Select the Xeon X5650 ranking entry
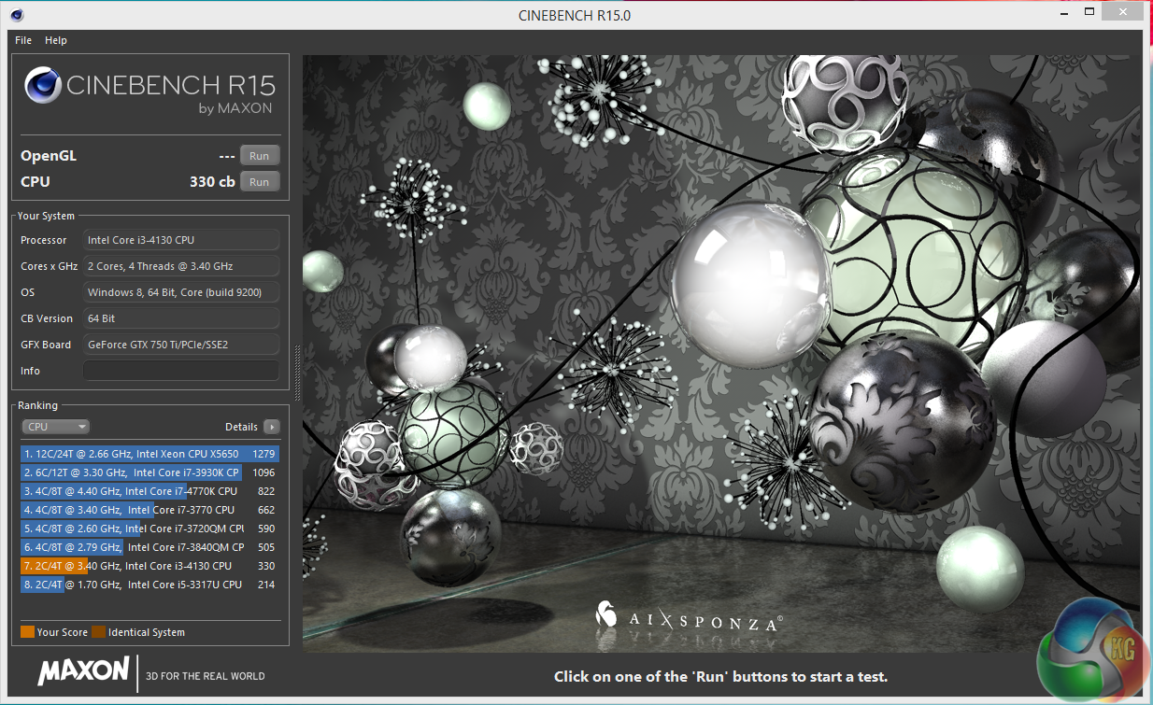The height and width of the screenshot is (705, 1153). 149,454
